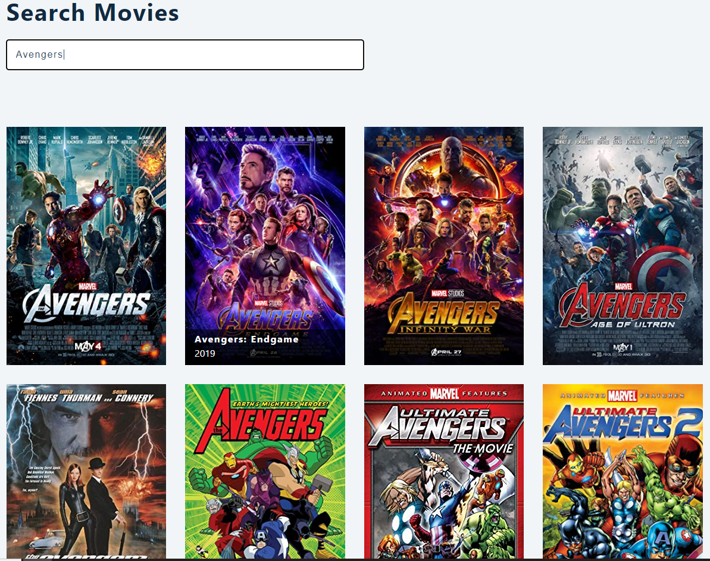Image resolution: width=710 pixels, height=561 pixels.
Task: Click the "Search Movies" page heading
Action: tap(93, 13)
